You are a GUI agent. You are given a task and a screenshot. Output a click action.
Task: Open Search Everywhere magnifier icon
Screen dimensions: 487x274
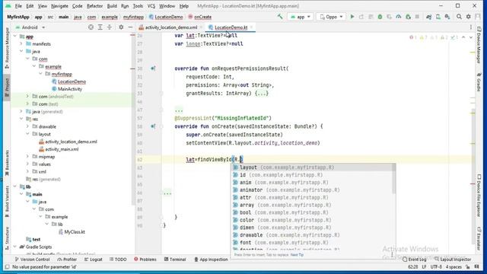459,17
